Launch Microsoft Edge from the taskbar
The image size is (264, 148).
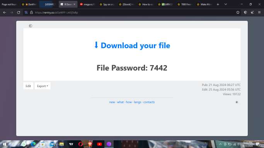[x=33, y=144]
